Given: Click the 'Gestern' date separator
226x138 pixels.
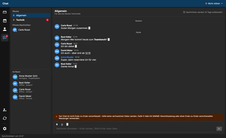Looking at the screenshot, I should (x=138, y=21).
